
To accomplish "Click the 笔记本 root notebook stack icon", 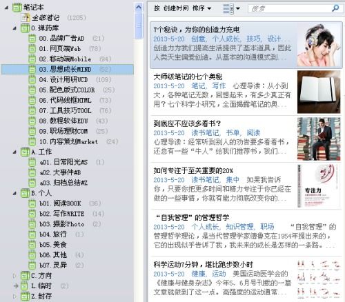I will coord(17,8).
